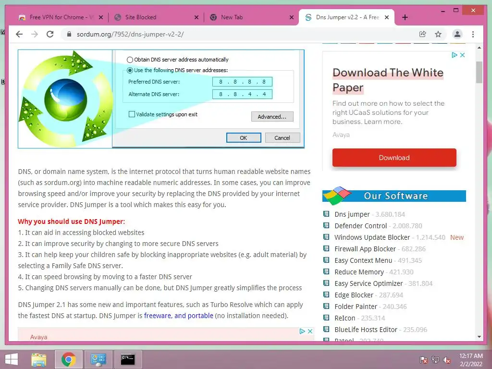Screen dimensions: 492x369
Task: Click the muted speaker tray icon
Action: (447, 359)
